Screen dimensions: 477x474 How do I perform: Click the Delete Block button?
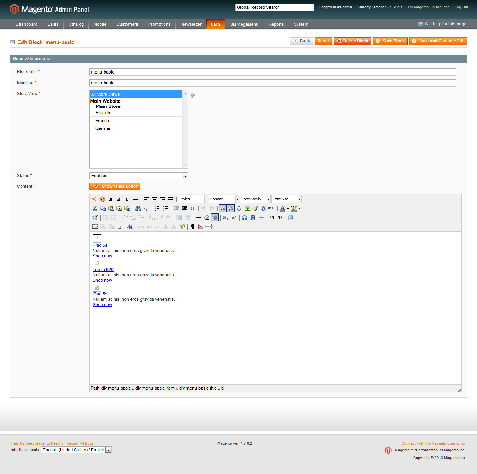[x=353, y=41]
